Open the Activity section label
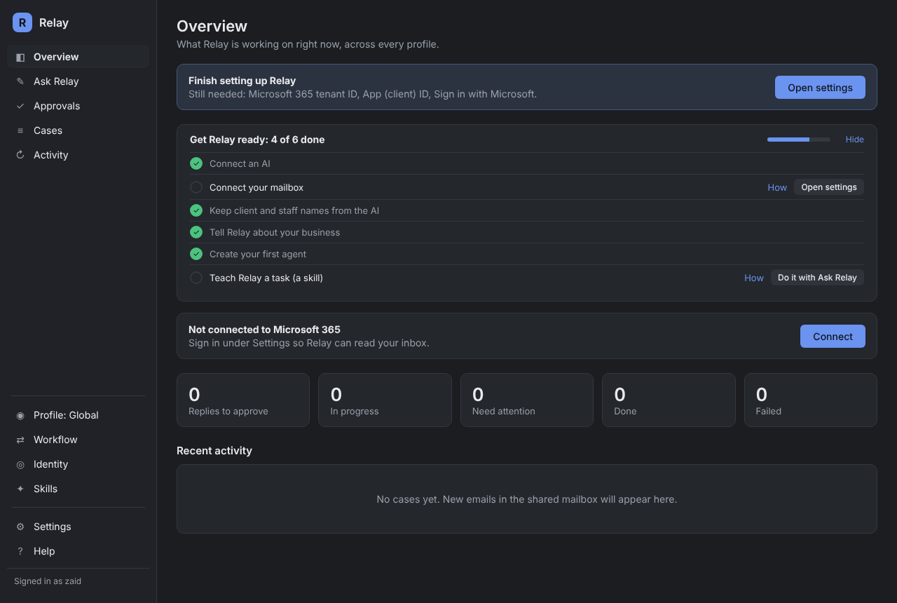This screenshot has width=897, height=603. [x=51, y=155]
